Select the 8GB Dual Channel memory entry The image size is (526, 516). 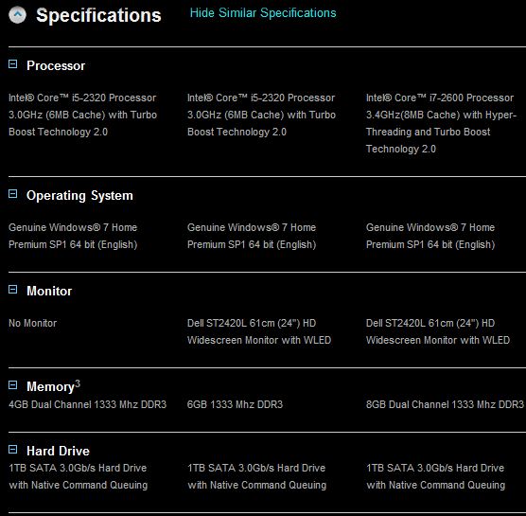coord(445,404)
